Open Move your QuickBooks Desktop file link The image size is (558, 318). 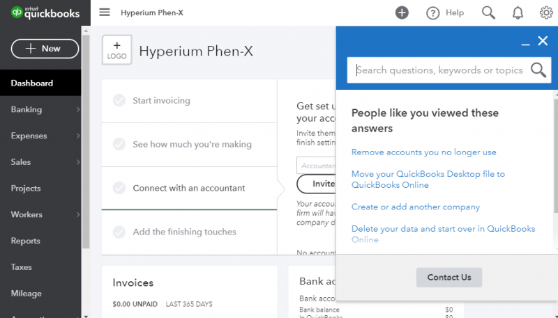pyautogui.click(x=428, y=180)
